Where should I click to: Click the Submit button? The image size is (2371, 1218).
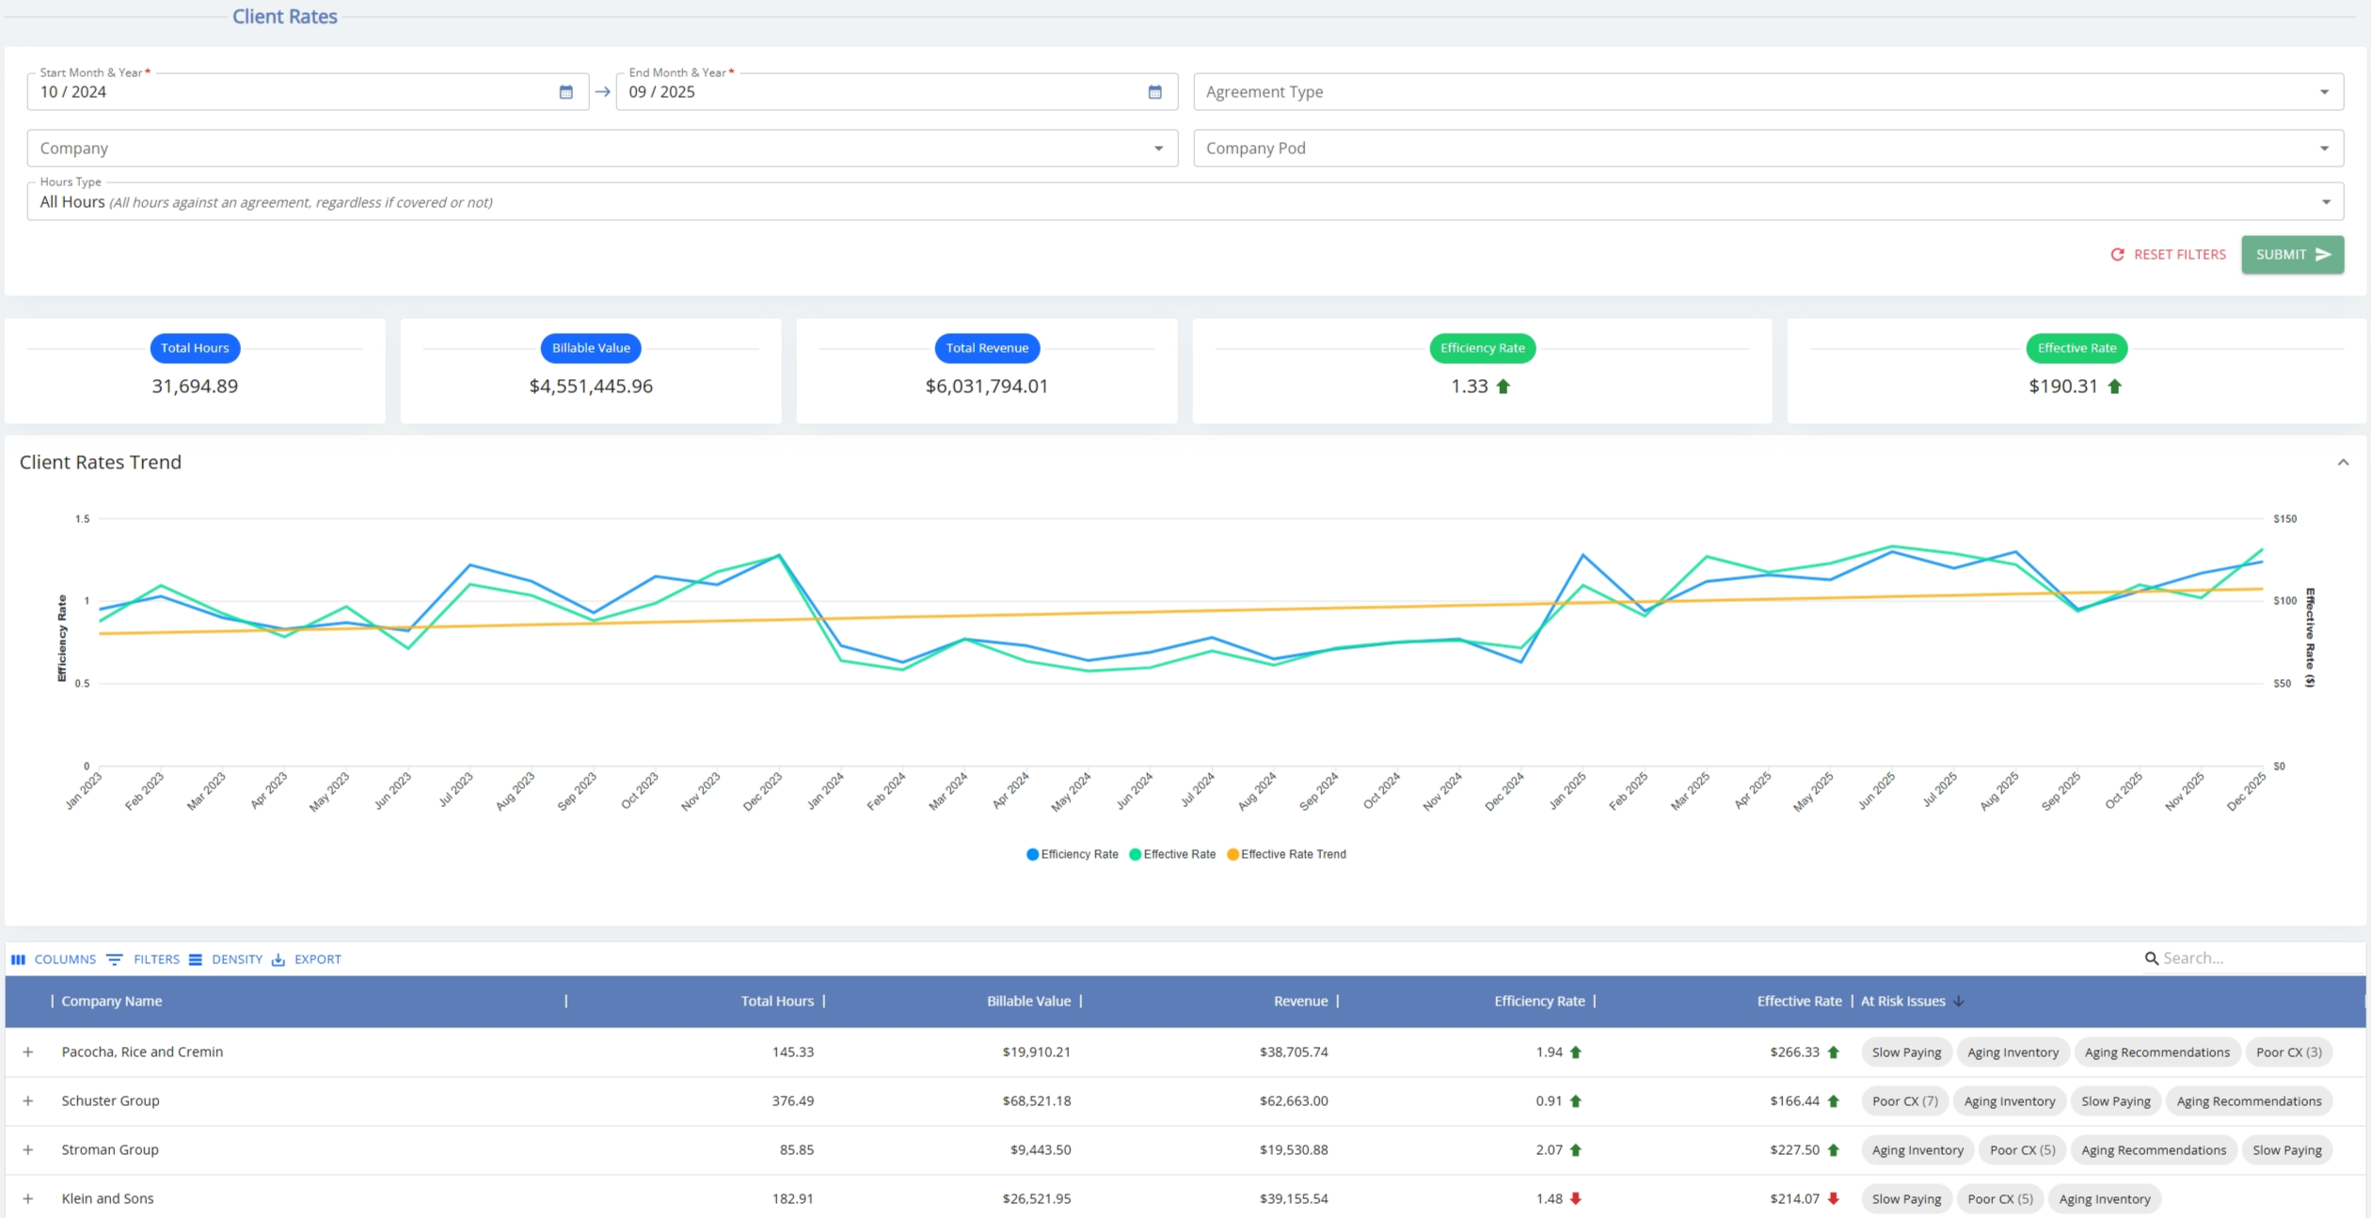(x=2292, y=255)
